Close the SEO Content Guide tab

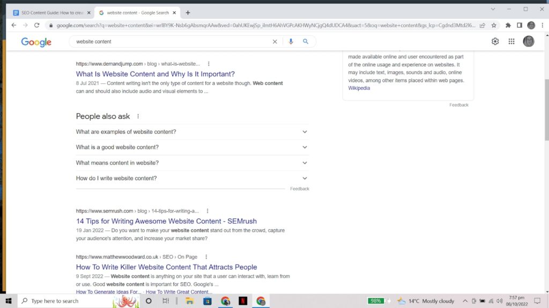pyautogui.click(x=89, y=13)
